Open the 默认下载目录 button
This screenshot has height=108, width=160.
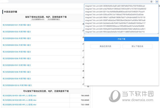point(137,46)
